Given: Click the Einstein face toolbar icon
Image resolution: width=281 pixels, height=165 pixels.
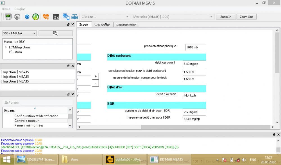Looking at the screenshot, I should [x=17, y=17].
